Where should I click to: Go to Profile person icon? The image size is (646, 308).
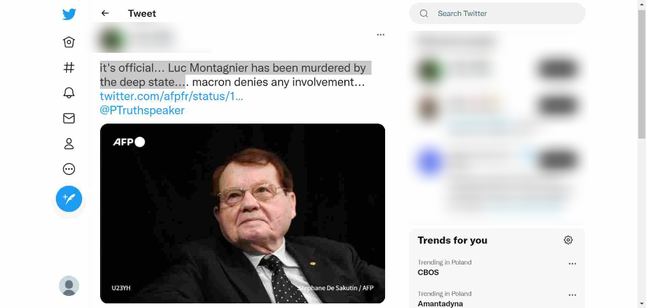[x=69, y=144]
